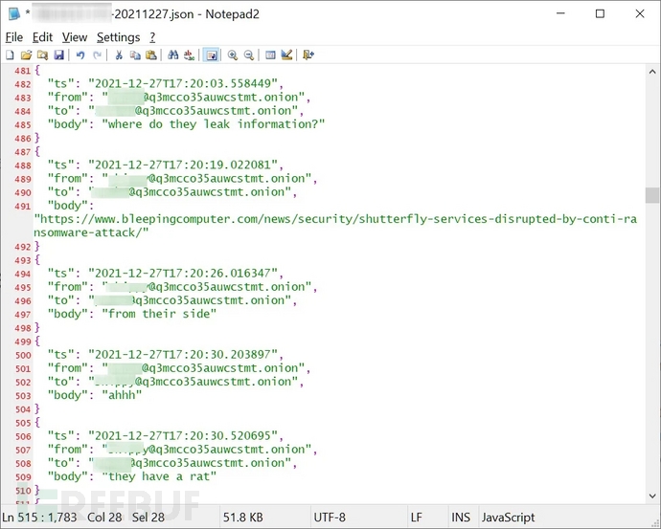661x529 pixels.
Task: Save the file using the floppy disk icon
Action: pos(59,55)
